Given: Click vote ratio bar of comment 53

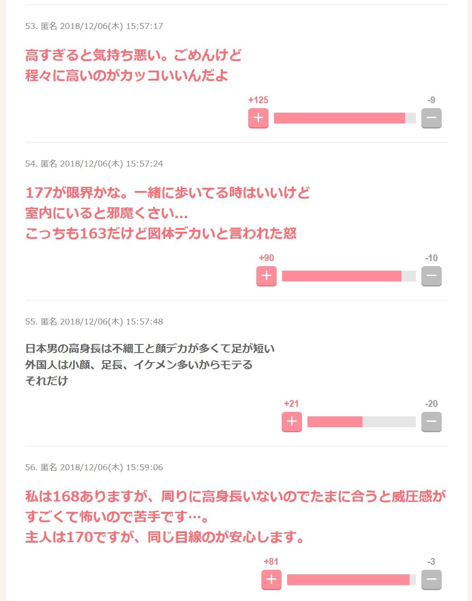Looking at the screenshot, I should pos(345,118).
